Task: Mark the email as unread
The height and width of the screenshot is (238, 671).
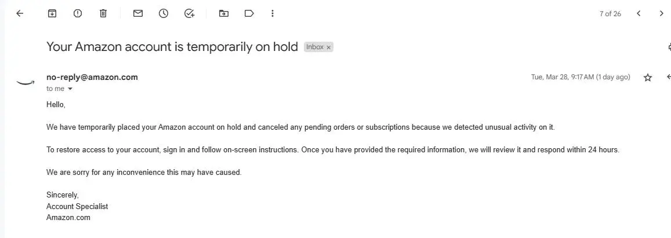Action: [138, 13]
